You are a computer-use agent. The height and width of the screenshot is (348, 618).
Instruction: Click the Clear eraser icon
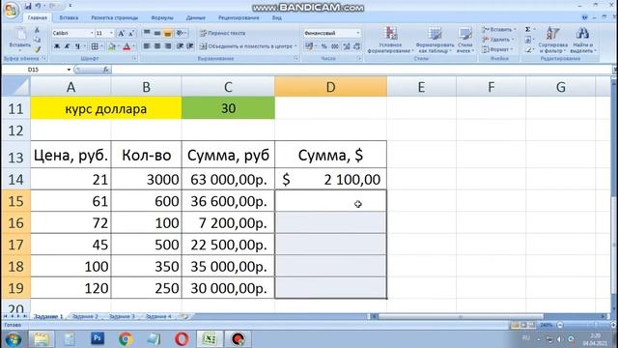tap(528, 49)
